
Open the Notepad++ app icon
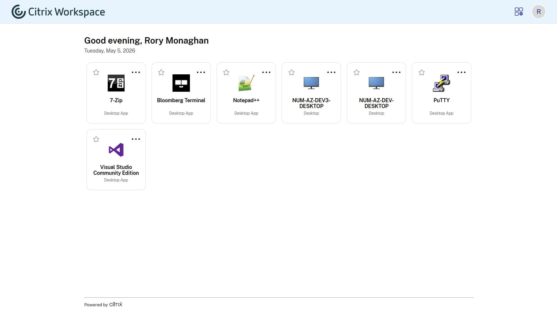tap(246, 83)
